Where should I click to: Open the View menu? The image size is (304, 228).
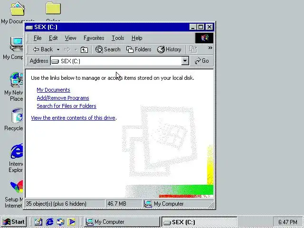[70, 38]
